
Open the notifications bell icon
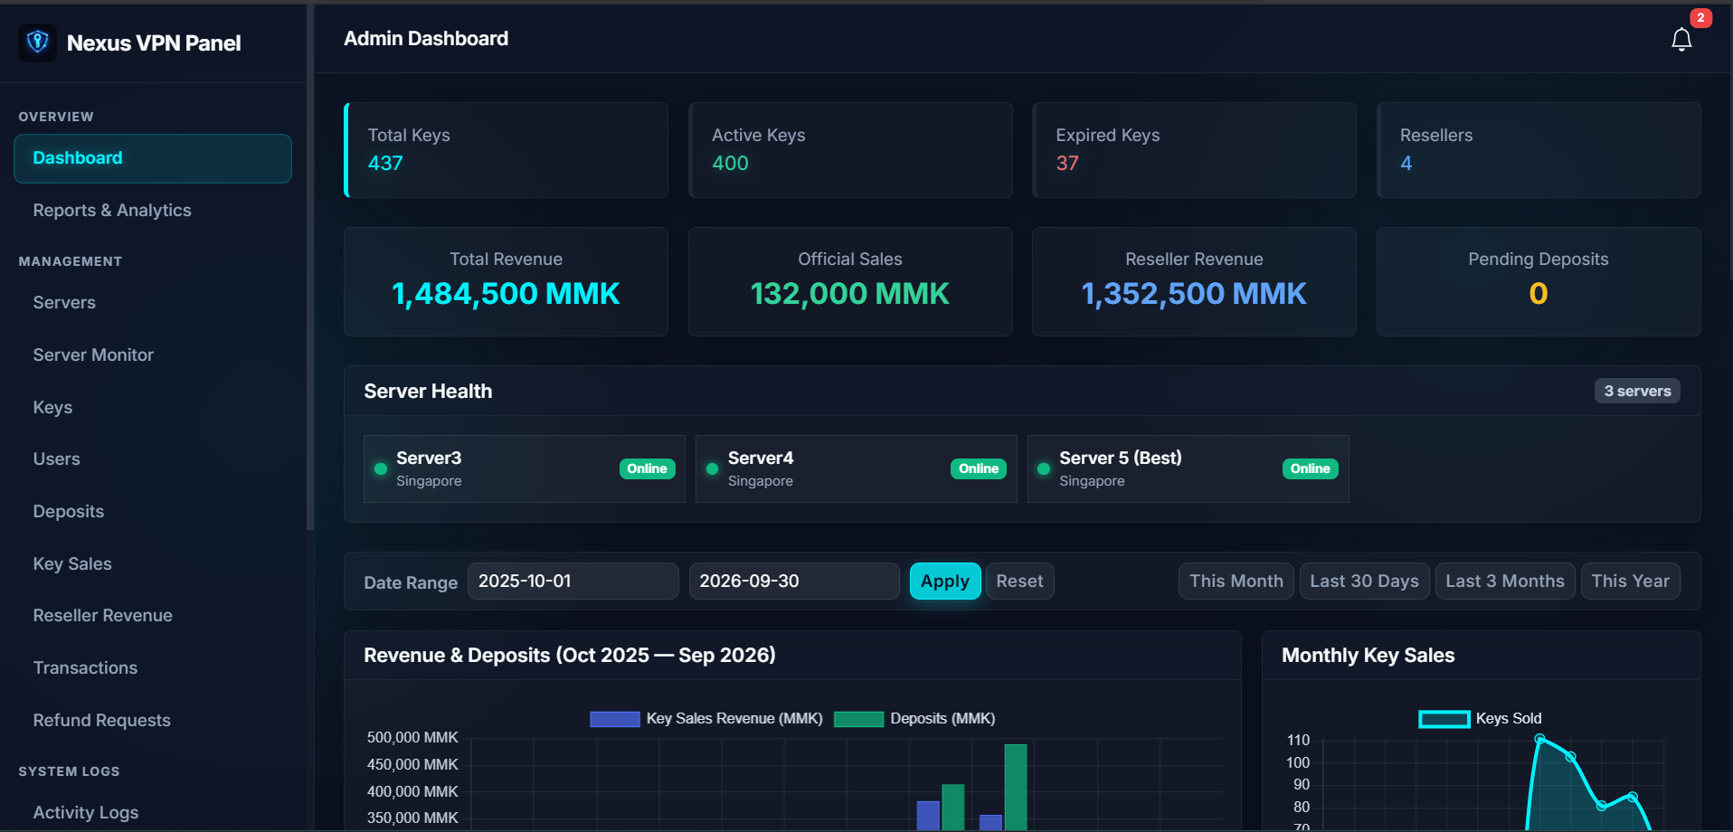coord(1681,40)
